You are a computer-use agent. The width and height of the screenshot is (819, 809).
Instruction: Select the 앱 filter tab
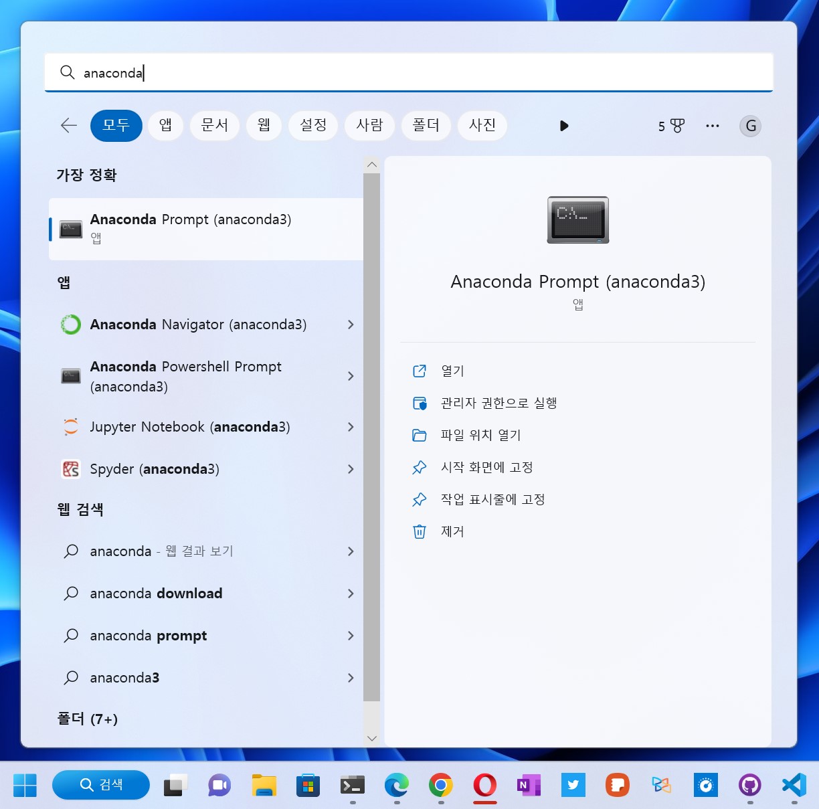pos(165,126)
